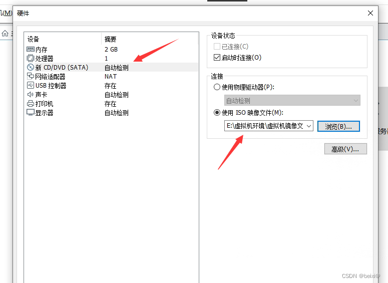Click the network adapter (网络适配器) icon

point(31,76)
